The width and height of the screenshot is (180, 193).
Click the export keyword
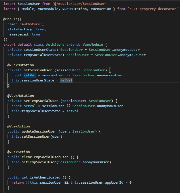[x=9, y=45]
